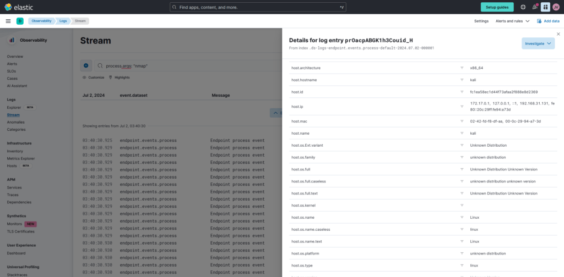Open Traces in the sidebar

click(x=13, y=195)
